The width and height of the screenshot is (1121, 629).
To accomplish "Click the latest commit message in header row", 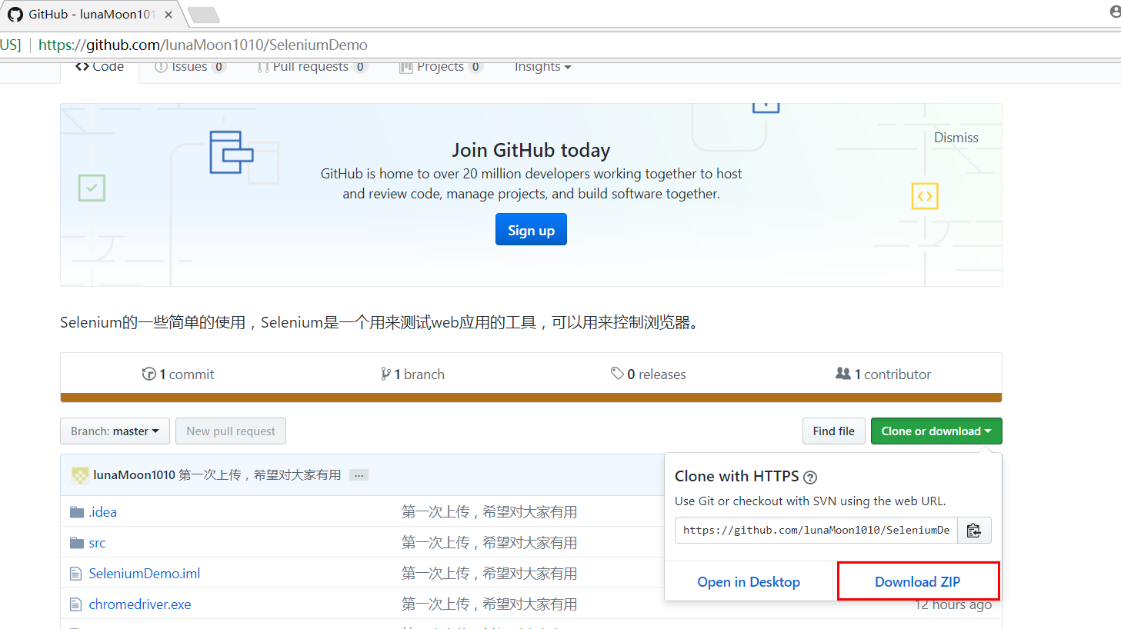I will click(x=260, y=475).
